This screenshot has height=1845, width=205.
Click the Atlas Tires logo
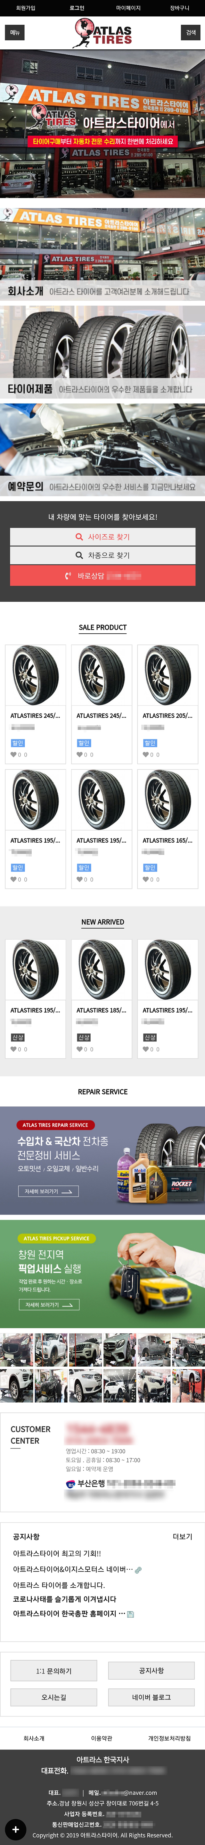[x=102, y=32]
